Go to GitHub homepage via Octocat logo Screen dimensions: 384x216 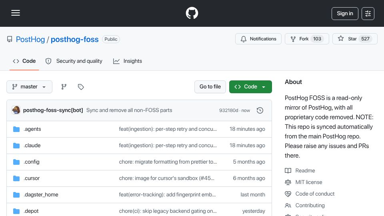(x=192, y=13)
